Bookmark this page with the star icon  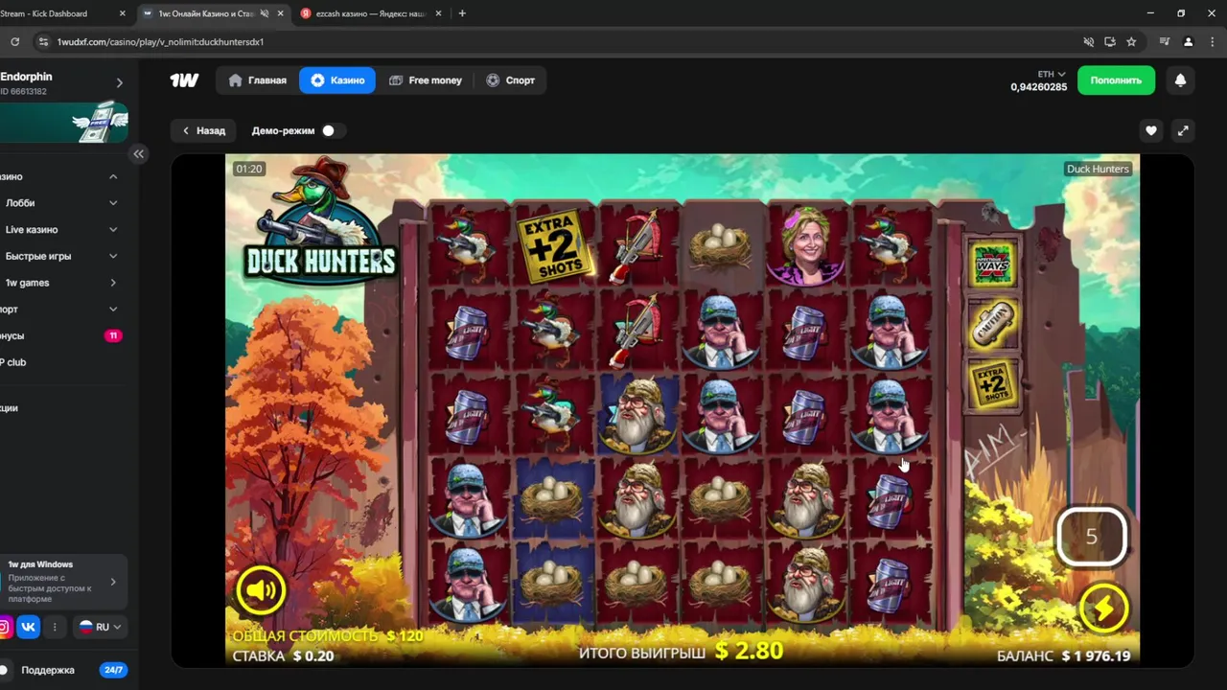tap(1131, 41)
